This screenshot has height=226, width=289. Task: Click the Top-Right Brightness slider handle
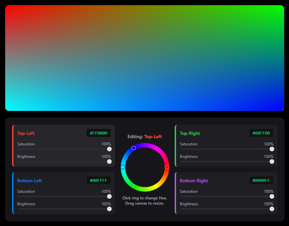(272, 162)
